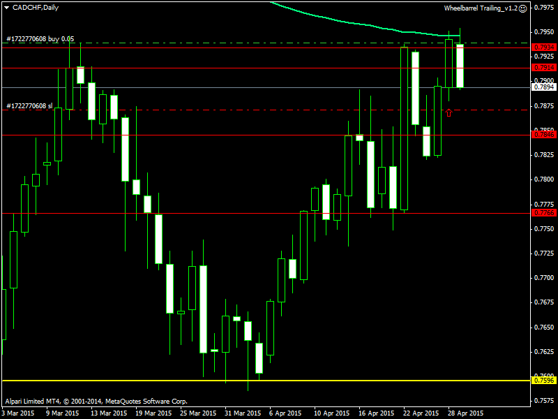Click the 0.7800 price scale value
The image size is (558, 419).
tap(544, 179)
